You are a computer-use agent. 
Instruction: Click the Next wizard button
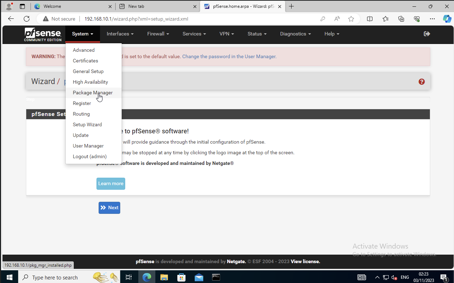pyautogui.click(x=109, y=208)
